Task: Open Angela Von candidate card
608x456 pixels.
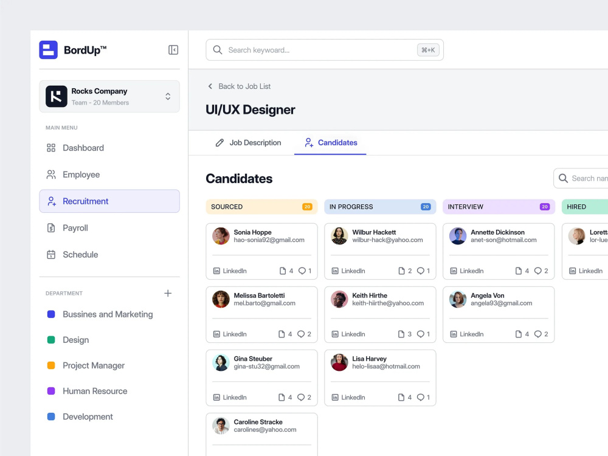Action: [x=499, y=314]
